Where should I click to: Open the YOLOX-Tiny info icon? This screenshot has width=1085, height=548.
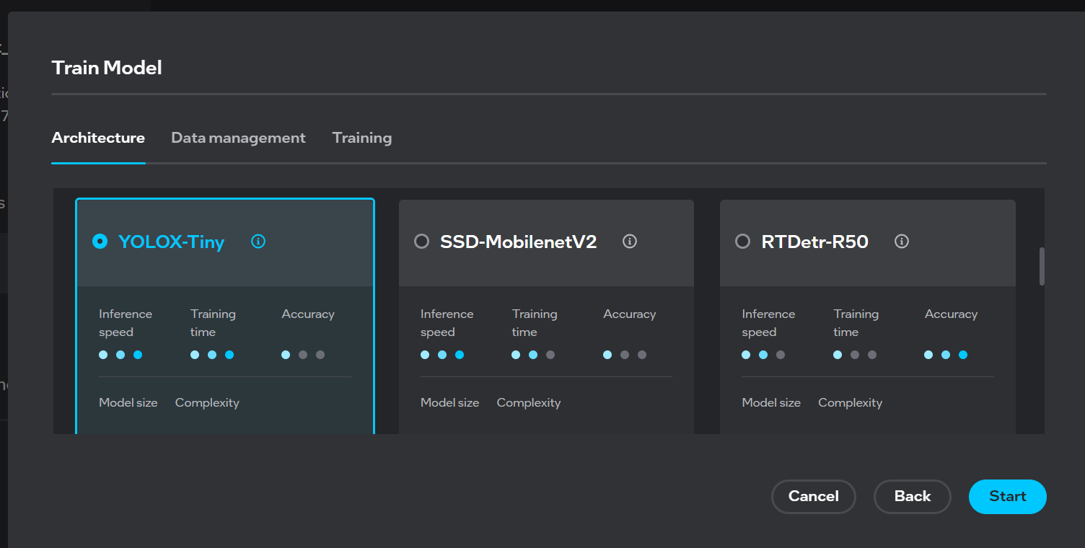[x=258, y=242]
